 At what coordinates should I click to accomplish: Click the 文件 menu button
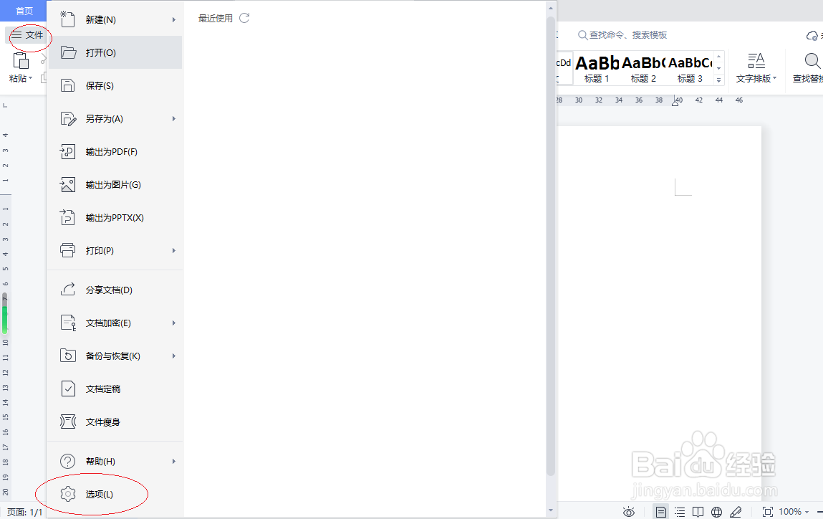28,34
